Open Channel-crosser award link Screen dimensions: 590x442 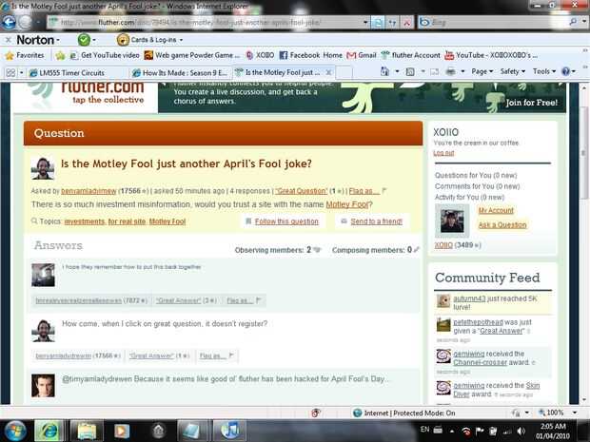click(479, 362)
